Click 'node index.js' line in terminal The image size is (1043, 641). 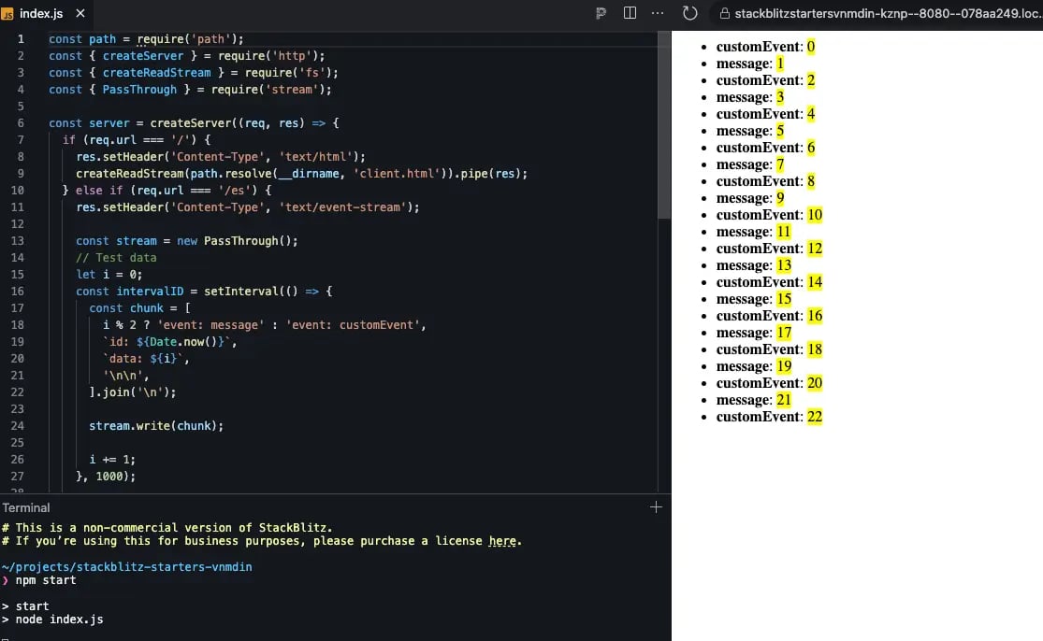pyautogui.click(x=59, y=620)
